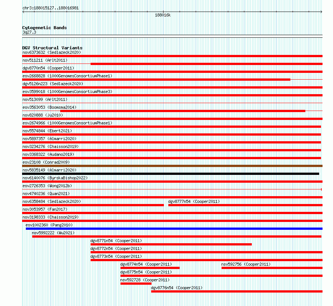Select the nsv5574844 (Ebert2021) label
Image resolution: width=333 pixels, height=306 pixels.
click(x=47, y=131)
